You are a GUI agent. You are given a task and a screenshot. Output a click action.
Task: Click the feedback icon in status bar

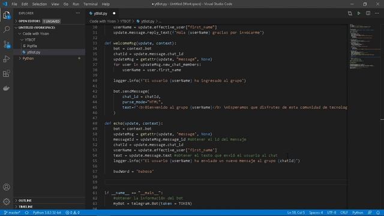click(370, 212)
